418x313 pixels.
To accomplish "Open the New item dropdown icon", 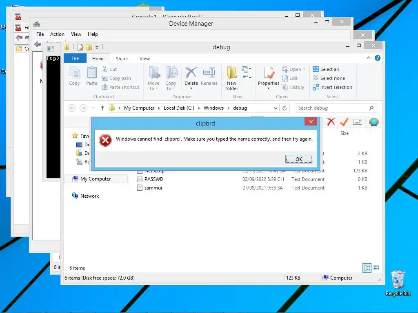I will coord(246,69).
